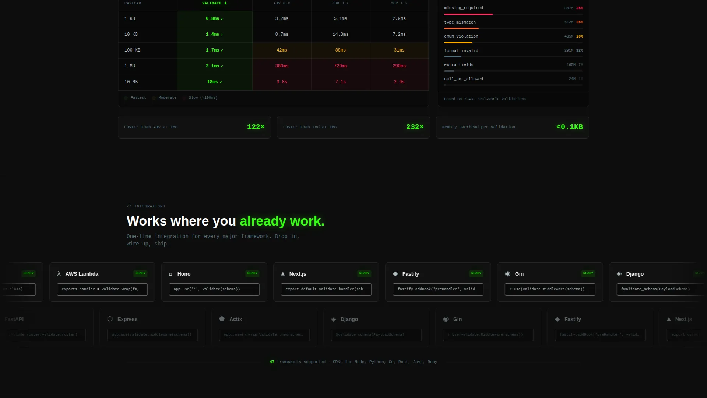Click the 'Works where you already work.' heading

click(x=225, y=221)
